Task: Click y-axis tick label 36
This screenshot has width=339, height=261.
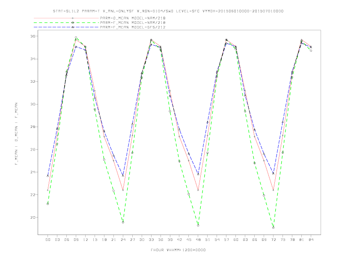Action: pyautogui.click(x=33, y=36)
